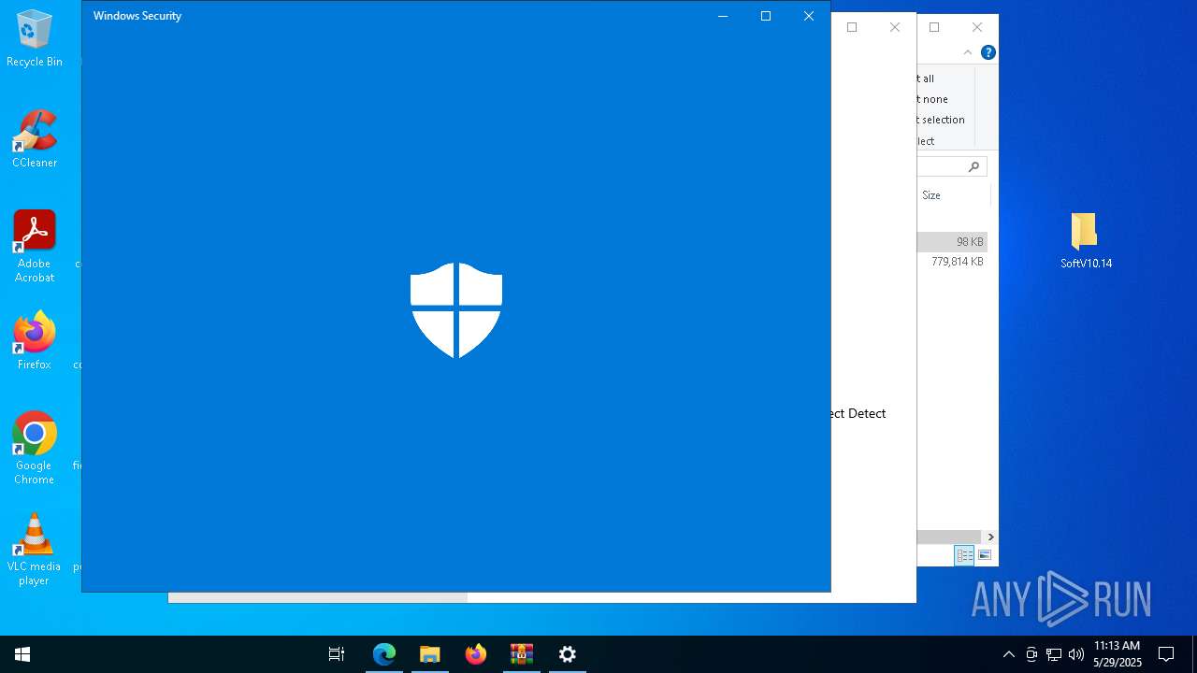Launch CCleaner from the desktop
1197x673 pixels.
point(35,139)
